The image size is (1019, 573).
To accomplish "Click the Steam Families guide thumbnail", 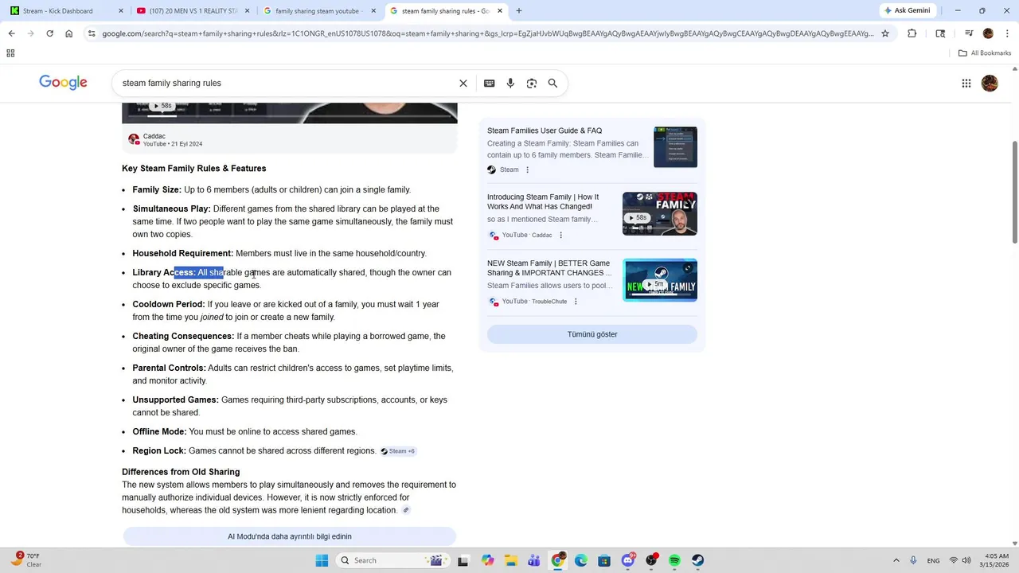I will coord(675,146).
